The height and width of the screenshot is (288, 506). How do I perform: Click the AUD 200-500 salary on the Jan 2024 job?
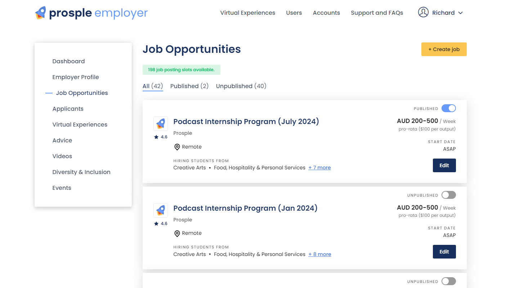click(x=417, y=208)
